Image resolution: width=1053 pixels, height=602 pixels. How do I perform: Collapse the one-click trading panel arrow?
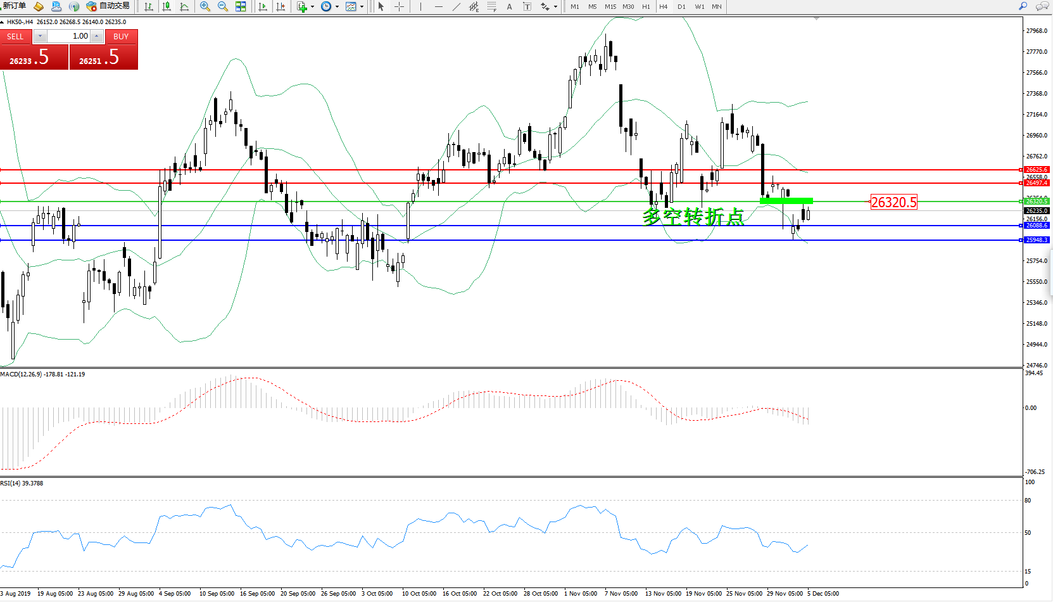click(x=3, y=22)
